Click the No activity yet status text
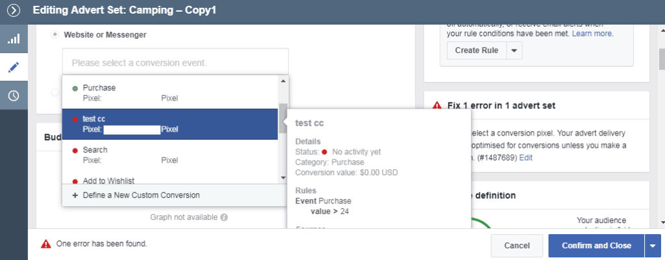Viewport: 665px width, 260px height. (x=357, y=152)
